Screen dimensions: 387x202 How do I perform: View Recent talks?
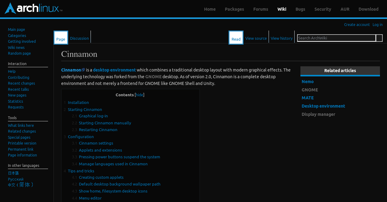pos(18,90)
